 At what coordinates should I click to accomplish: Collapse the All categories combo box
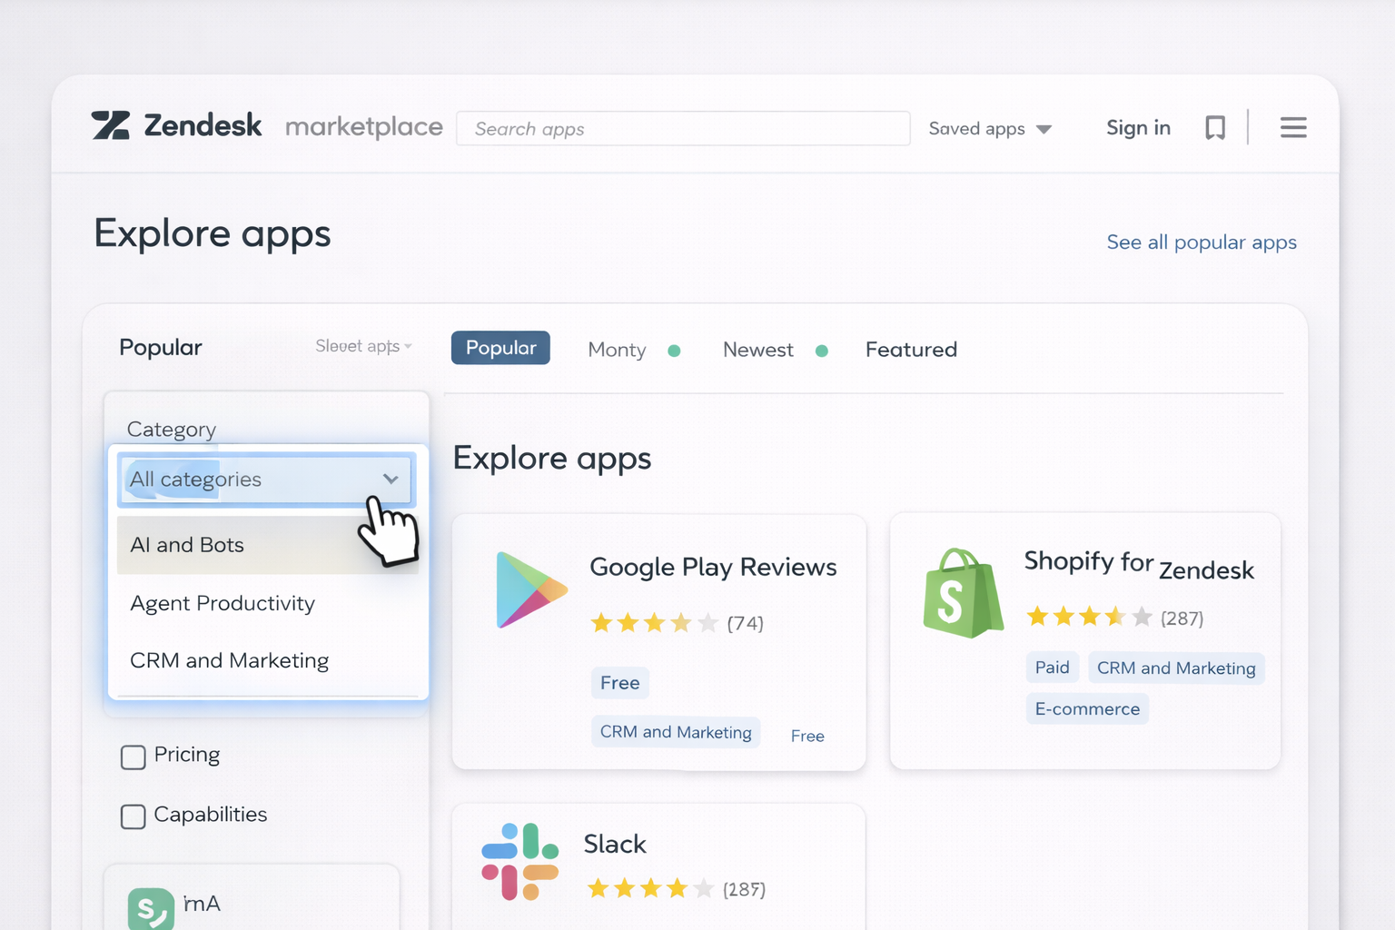coord(266,479)
